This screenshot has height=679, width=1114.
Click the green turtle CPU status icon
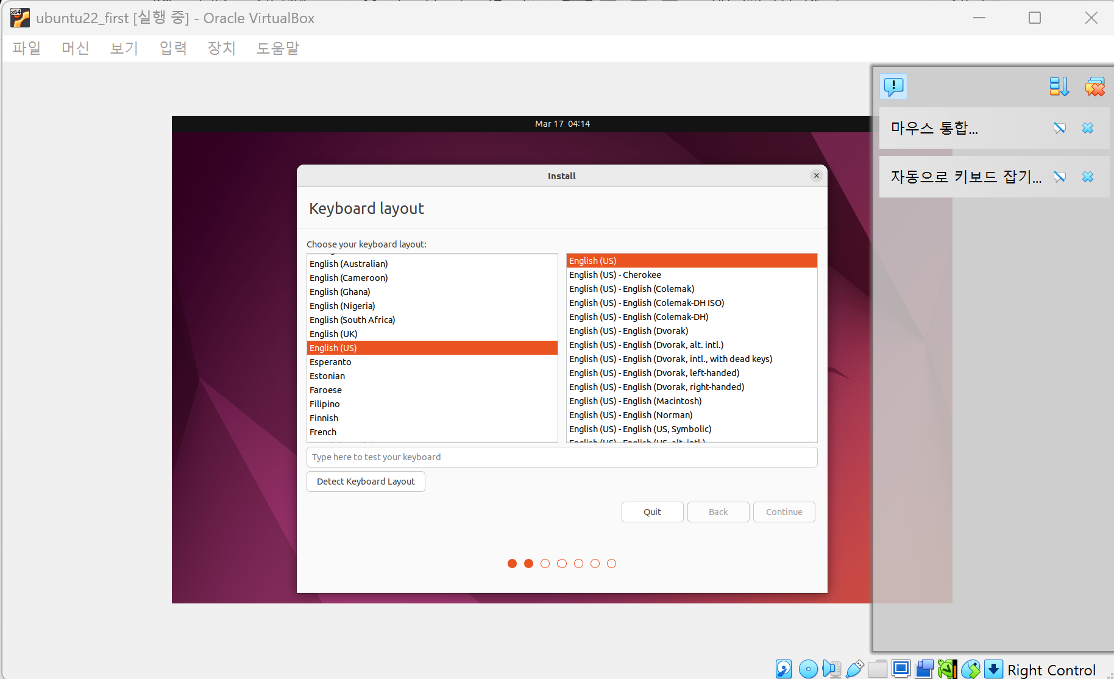948,669
